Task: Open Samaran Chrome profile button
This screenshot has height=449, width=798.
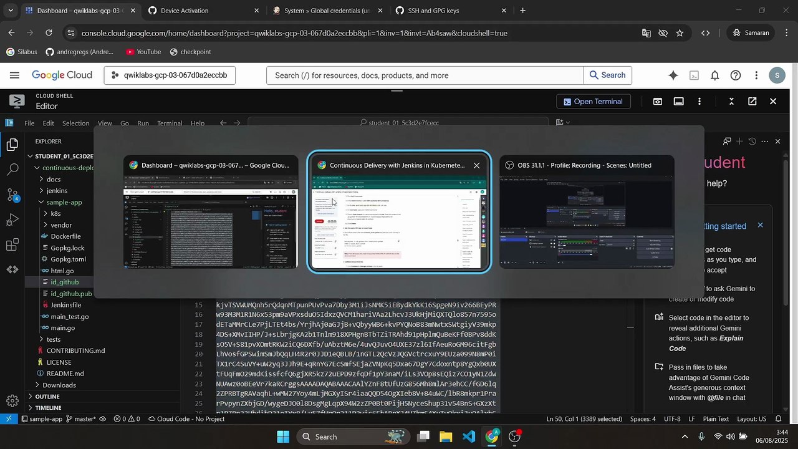Action: click(x=751, y=33)
